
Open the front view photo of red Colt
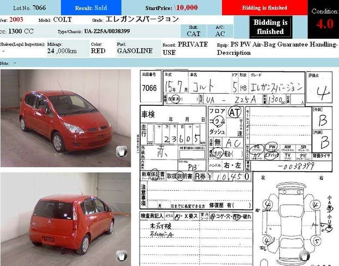(x=66, y=118)
